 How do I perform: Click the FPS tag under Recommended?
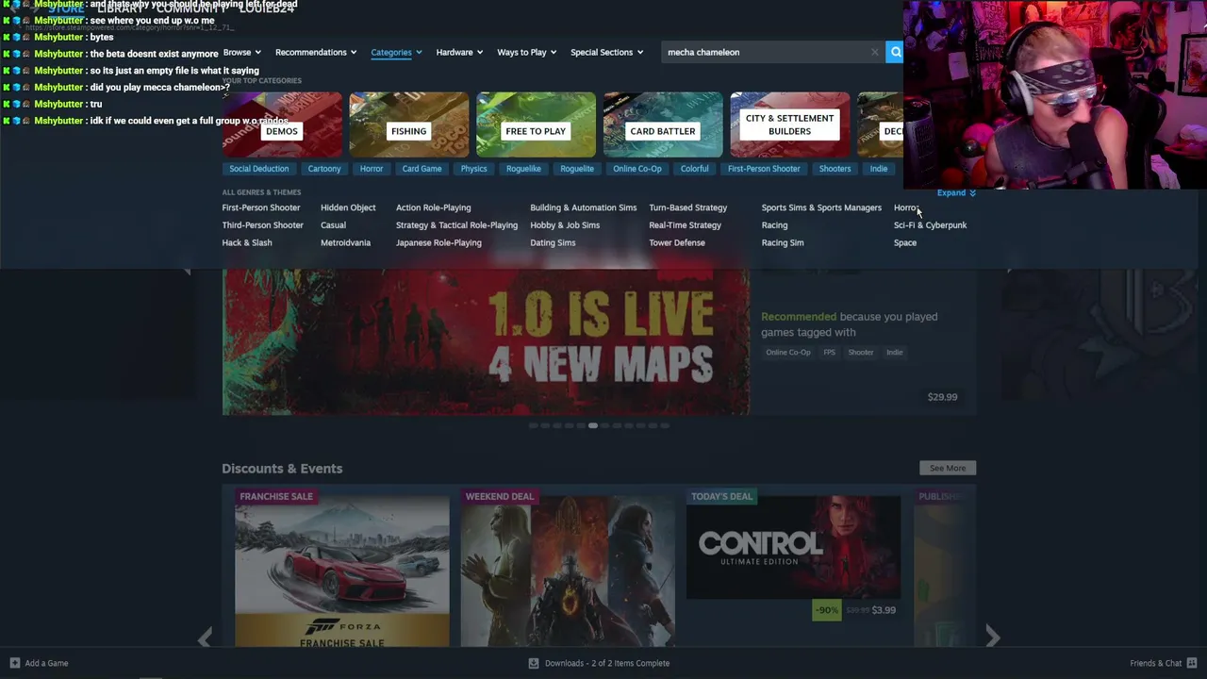(x=830, y=353)
